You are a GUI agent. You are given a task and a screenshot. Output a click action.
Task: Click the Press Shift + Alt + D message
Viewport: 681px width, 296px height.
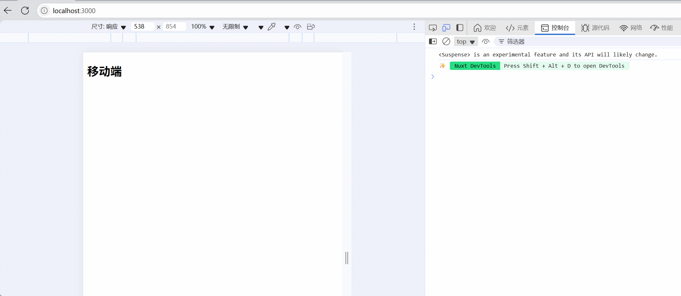(564, 66)
